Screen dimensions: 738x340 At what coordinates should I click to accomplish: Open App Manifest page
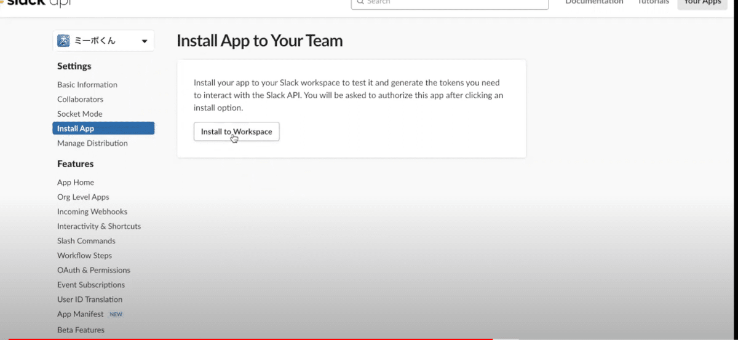click(81, 314)
